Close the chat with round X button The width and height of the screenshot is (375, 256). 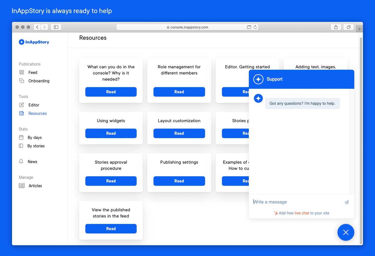(x=346, y=232)
